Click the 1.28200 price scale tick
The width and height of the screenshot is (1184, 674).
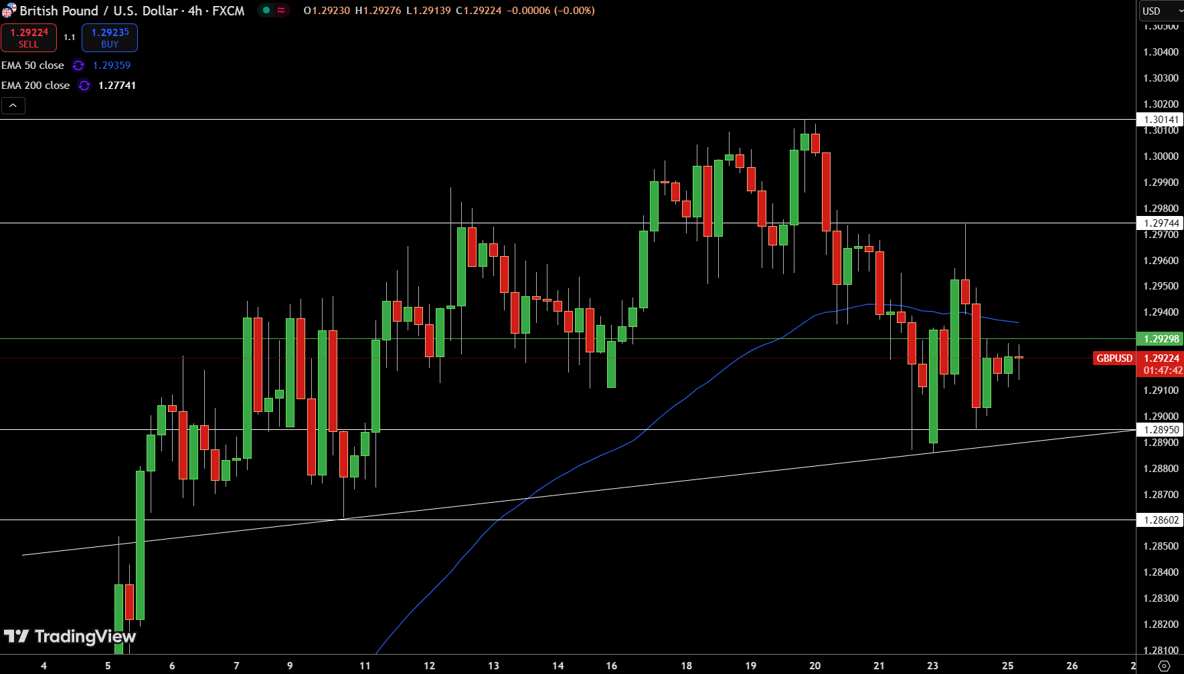click(x=1161, y=625)
